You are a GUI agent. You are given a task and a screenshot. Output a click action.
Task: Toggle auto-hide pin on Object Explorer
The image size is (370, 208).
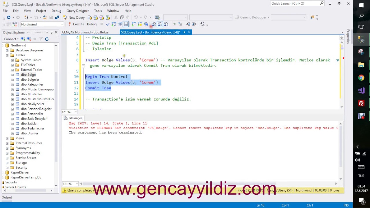pos(51,32)
